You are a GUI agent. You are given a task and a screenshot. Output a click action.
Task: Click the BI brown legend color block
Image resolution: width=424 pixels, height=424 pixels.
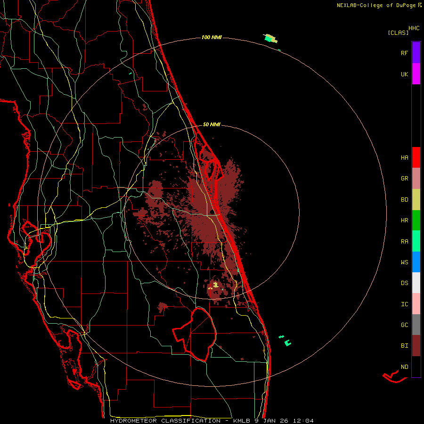[416, 346]
